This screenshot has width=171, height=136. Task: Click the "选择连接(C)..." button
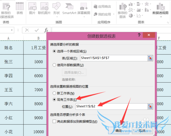(x=74, y=72)
